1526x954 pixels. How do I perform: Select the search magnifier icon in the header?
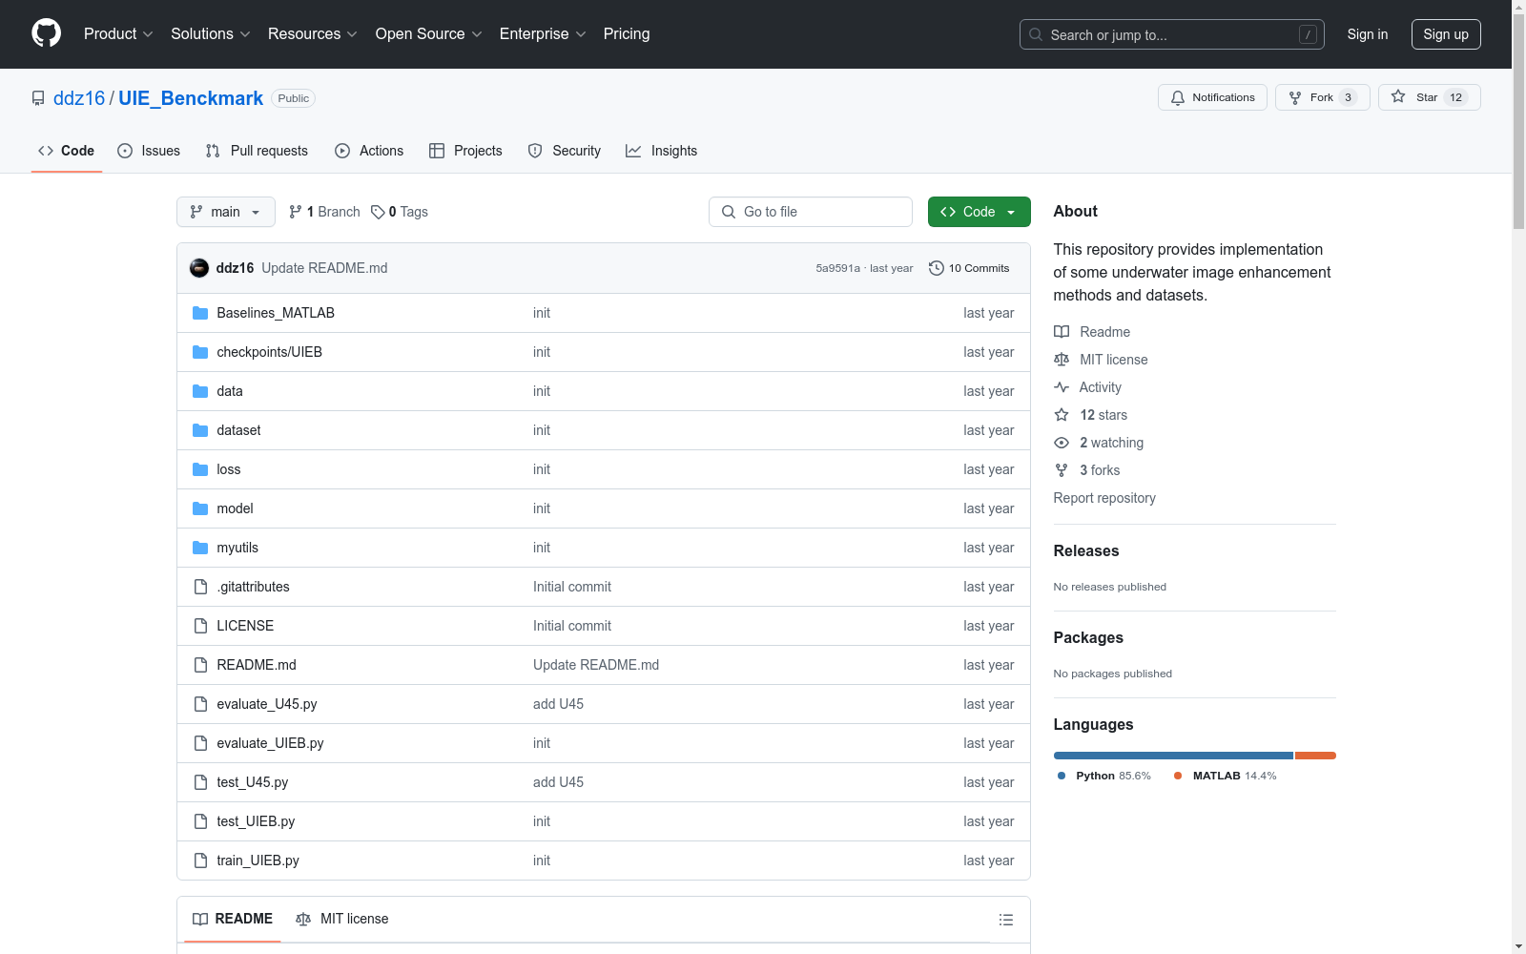point(1036,34)
